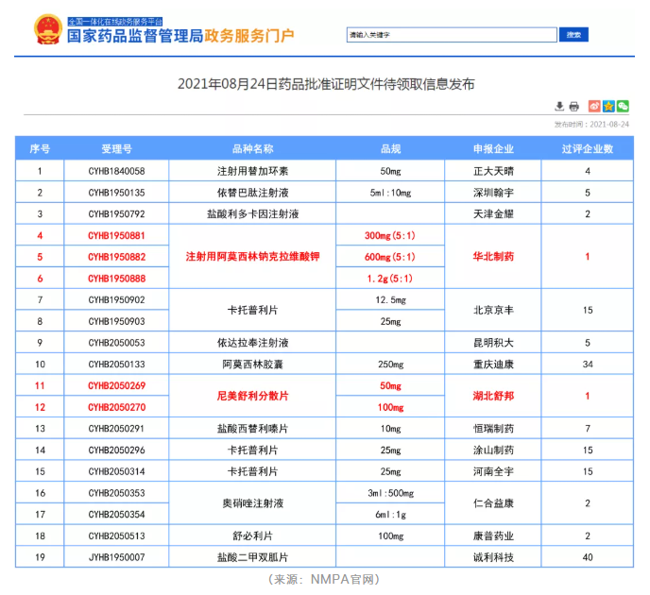Select the cell 盐酸二甲双胍片

coord(252,557)
